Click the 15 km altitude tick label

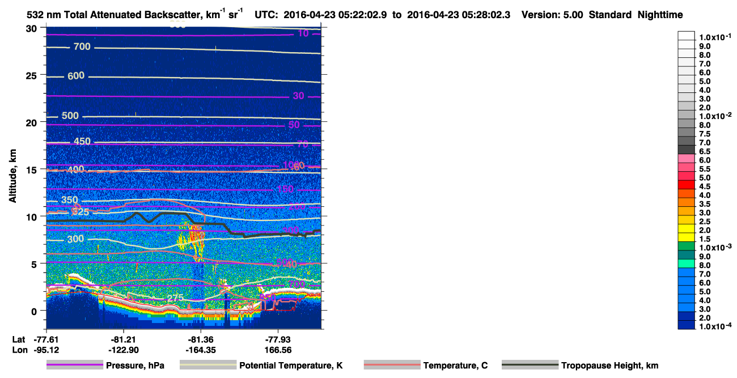[32, 169]
